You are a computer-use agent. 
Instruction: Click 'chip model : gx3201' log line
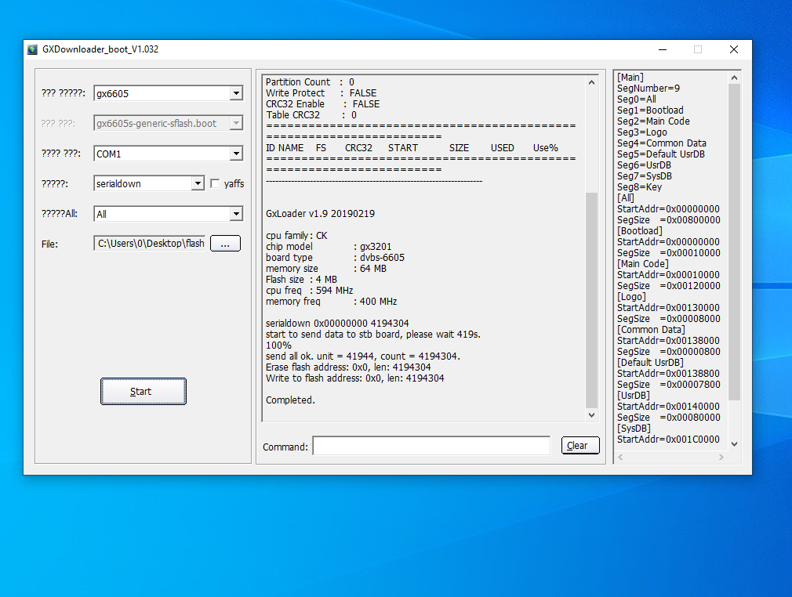click(x=329, y=247)
